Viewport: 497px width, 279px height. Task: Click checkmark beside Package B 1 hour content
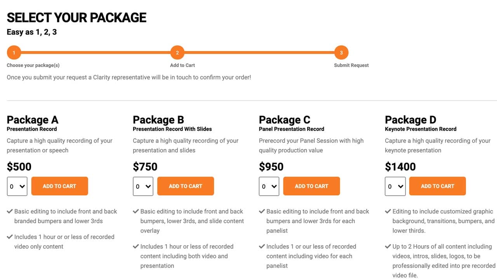[136, 246]
